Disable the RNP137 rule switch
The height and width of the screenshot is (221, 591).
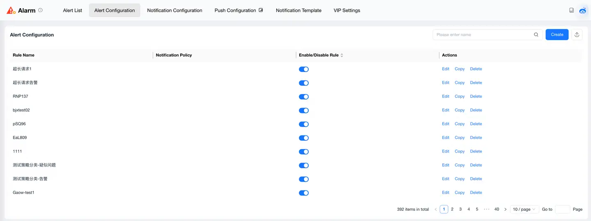pos(304,97)
